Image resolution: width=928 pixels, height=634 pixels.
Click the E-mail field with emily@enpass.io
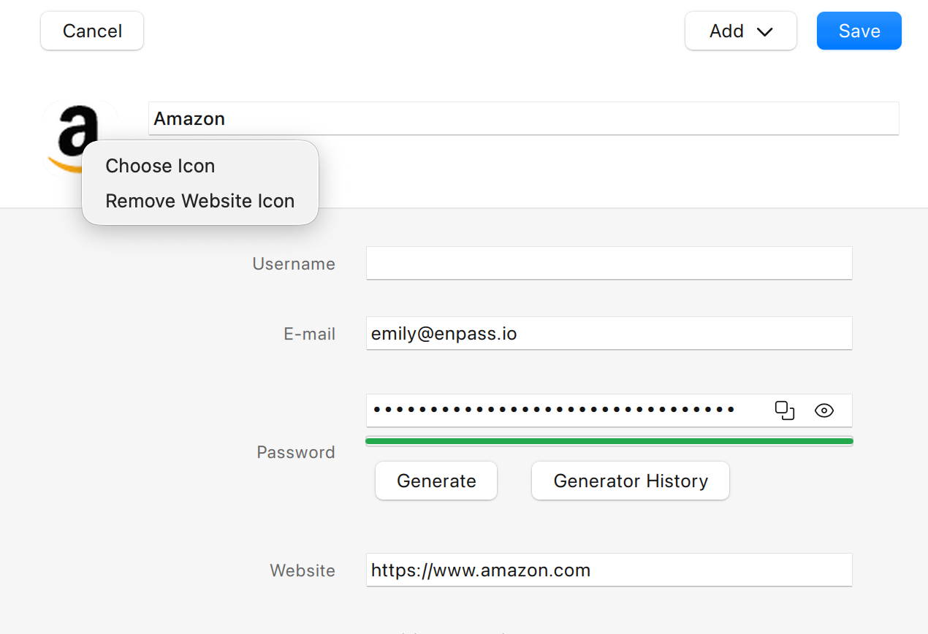coord(609,333)
